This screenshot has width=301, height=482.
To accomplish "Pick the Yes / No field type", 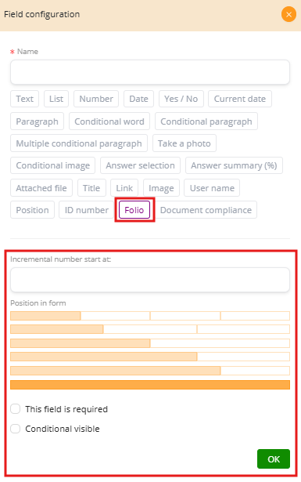I will [x=181, y=99].
